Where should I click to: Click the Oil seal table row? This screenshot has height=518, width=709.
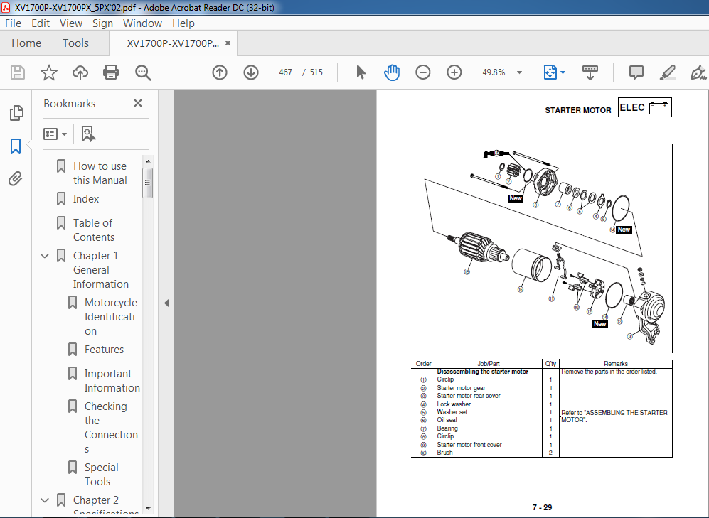542,420
